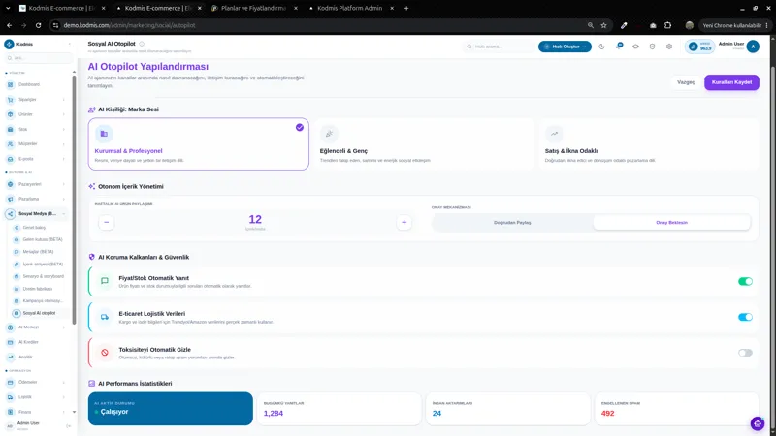Toggle dark mode with moon icon
Screen dimensions: 776x436
601,47
